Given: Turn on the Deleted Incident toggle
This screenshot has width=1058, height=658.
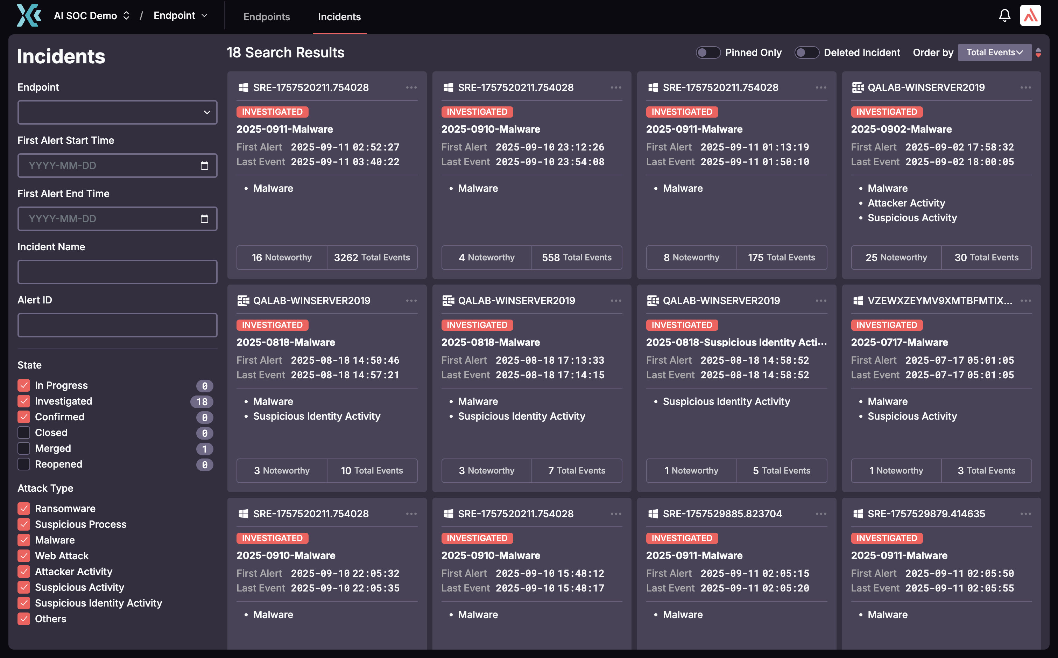Looking at the screenshot, I should click(806, 52).
